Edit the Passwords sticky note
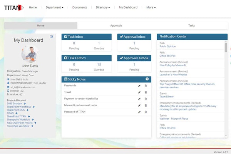This screenshot has width=231, height=154. click(x=139, y=85)
